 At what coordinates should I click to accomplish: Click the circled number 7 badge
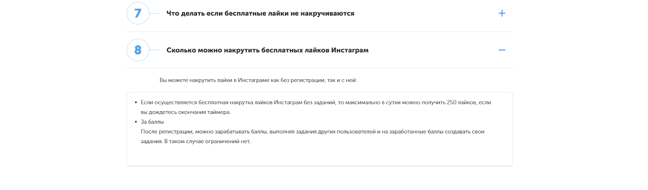click(x=138, y=13)
